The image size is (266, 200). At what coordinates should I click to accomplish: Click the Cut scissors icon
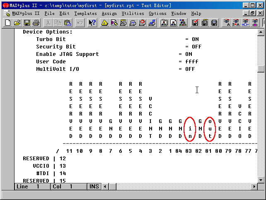48,23
